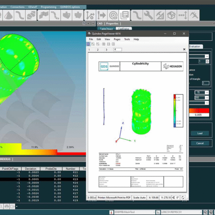Open the Programming menu

[x=49, y=7]
